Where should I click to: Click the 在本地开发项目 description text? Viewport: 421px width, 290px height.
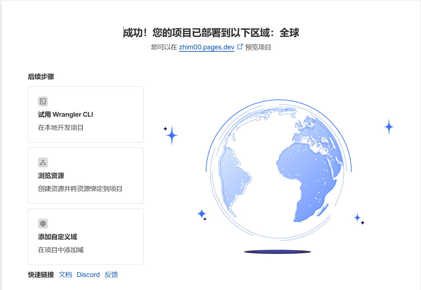point(61,128)
